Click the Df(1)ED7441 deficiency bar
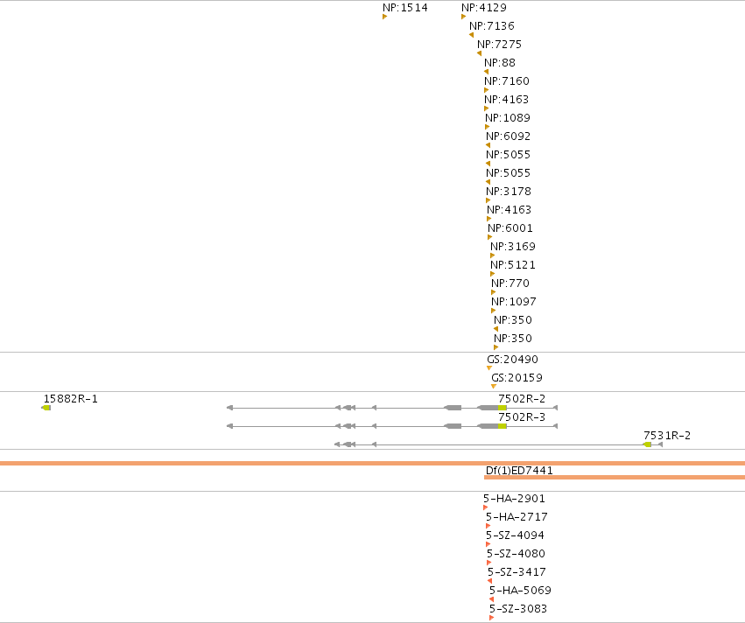Viewport: 745px width, 623px height. tap(615, 477)
